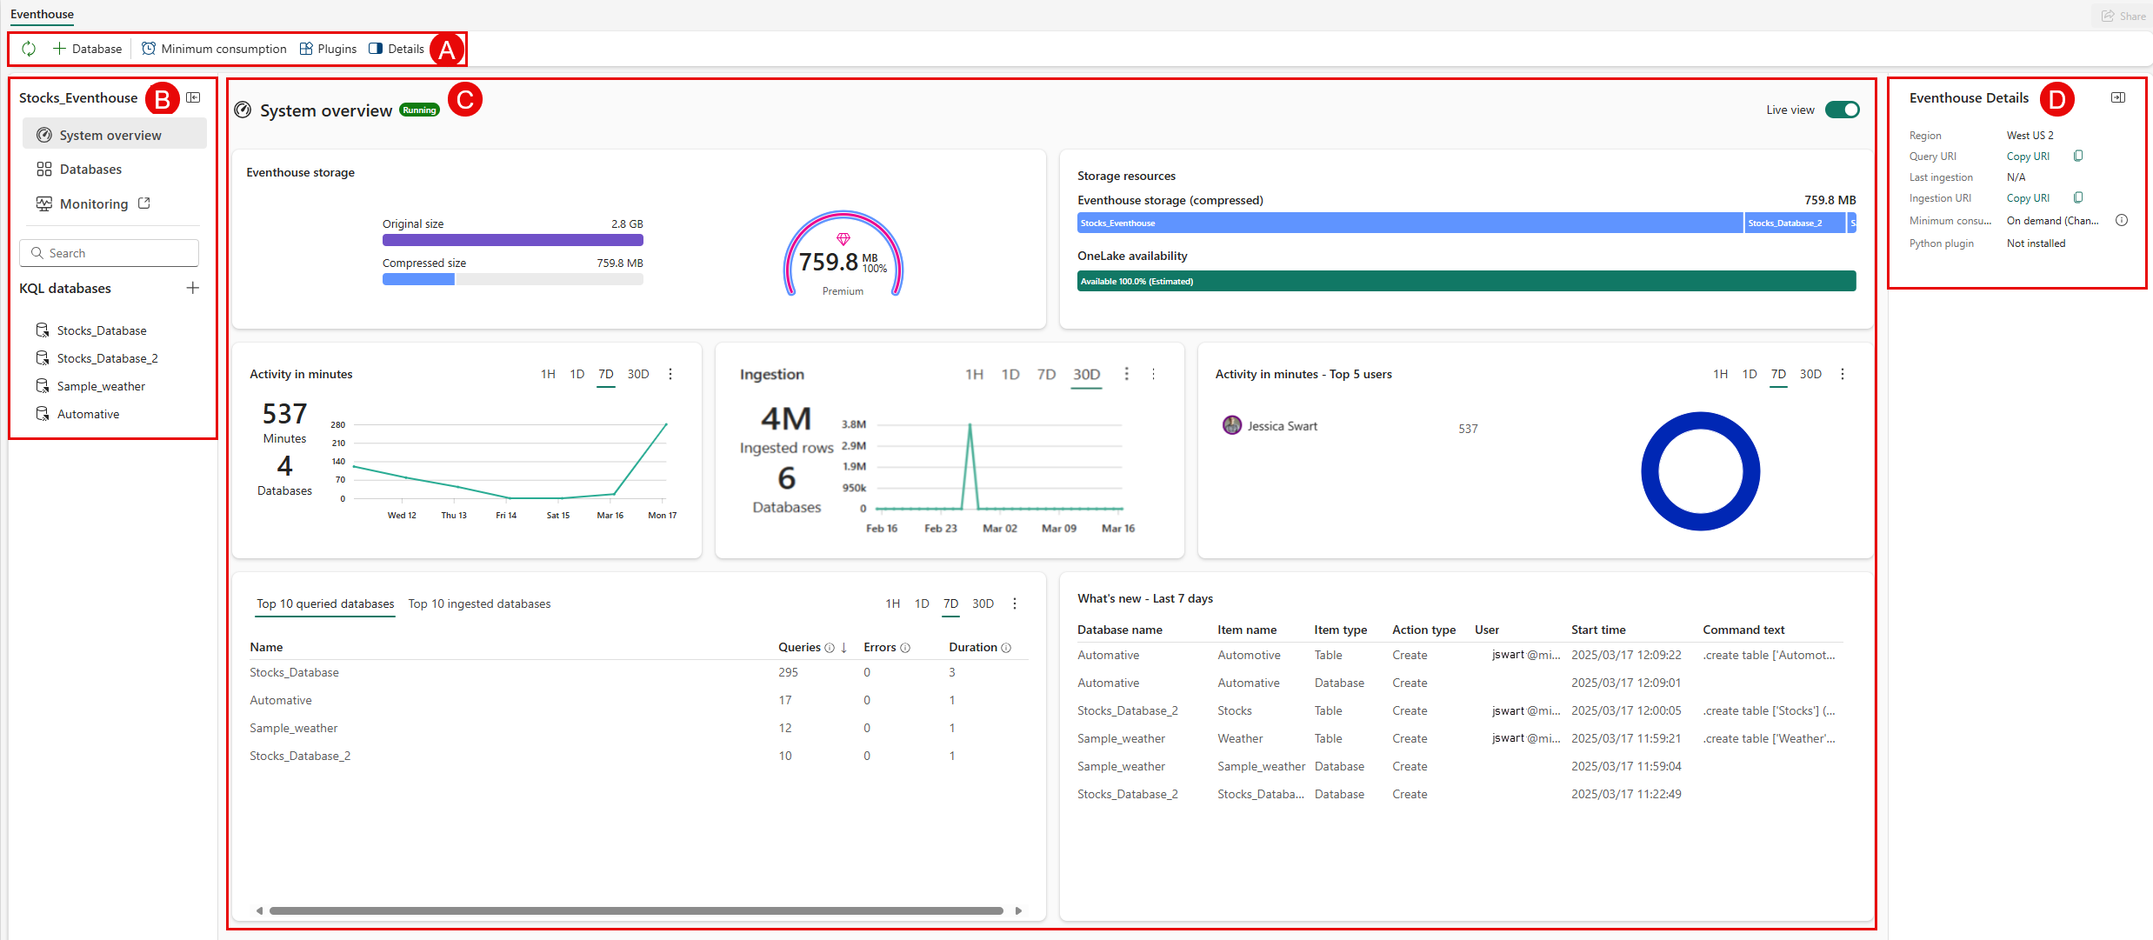Add a KQL database with the plus icon
This screenshot has height=940, width=2153.
192,288
